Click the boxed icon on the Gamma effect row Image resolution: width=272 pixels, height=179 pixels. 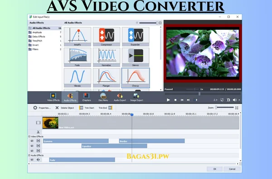click(x=39, y=141)
